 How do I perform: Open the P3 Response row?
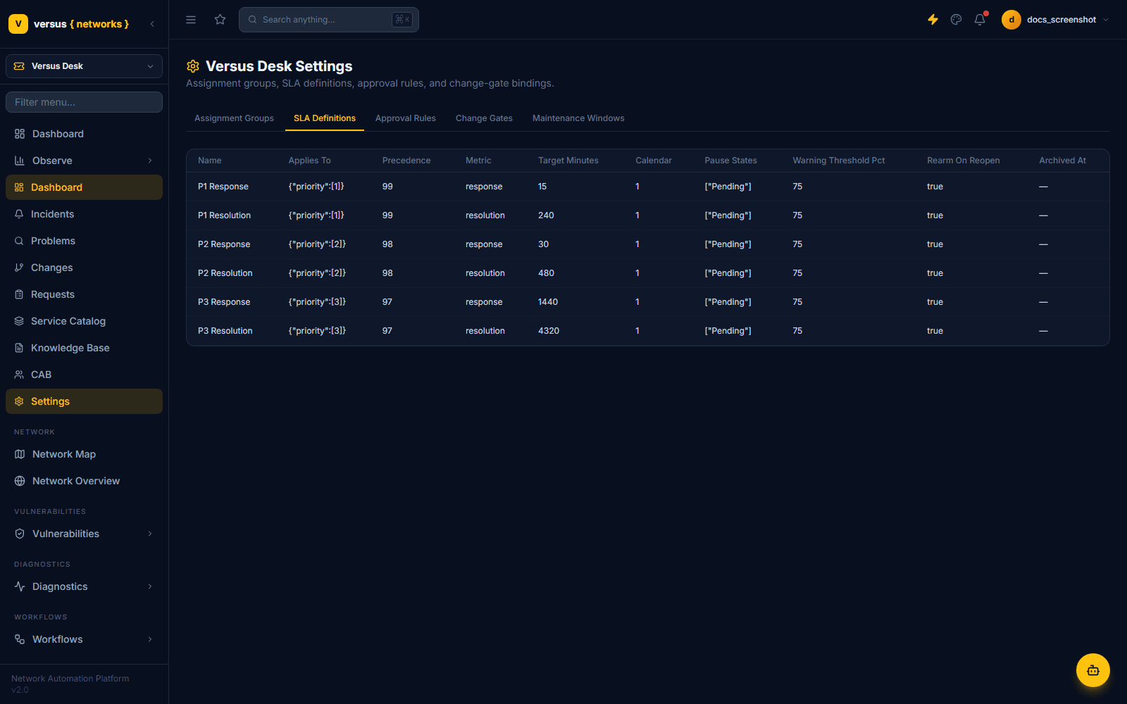[648, 302]
